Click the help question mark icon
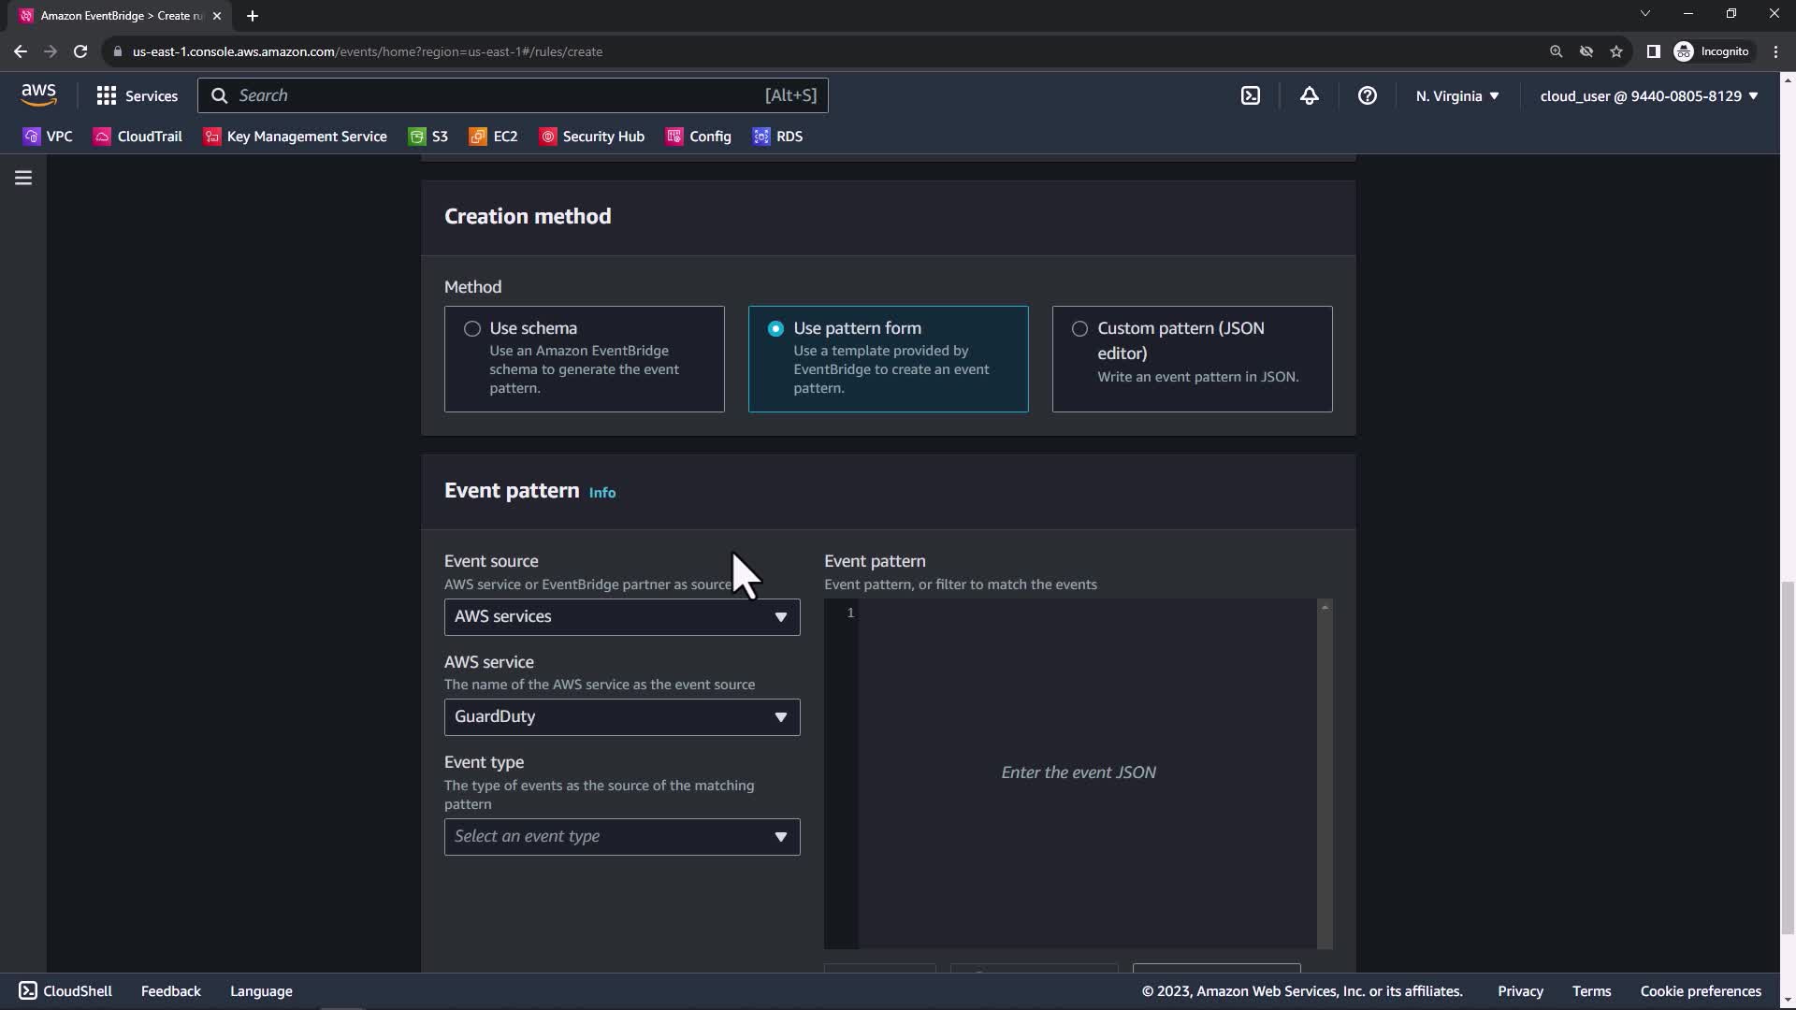 pos(1367,95)
